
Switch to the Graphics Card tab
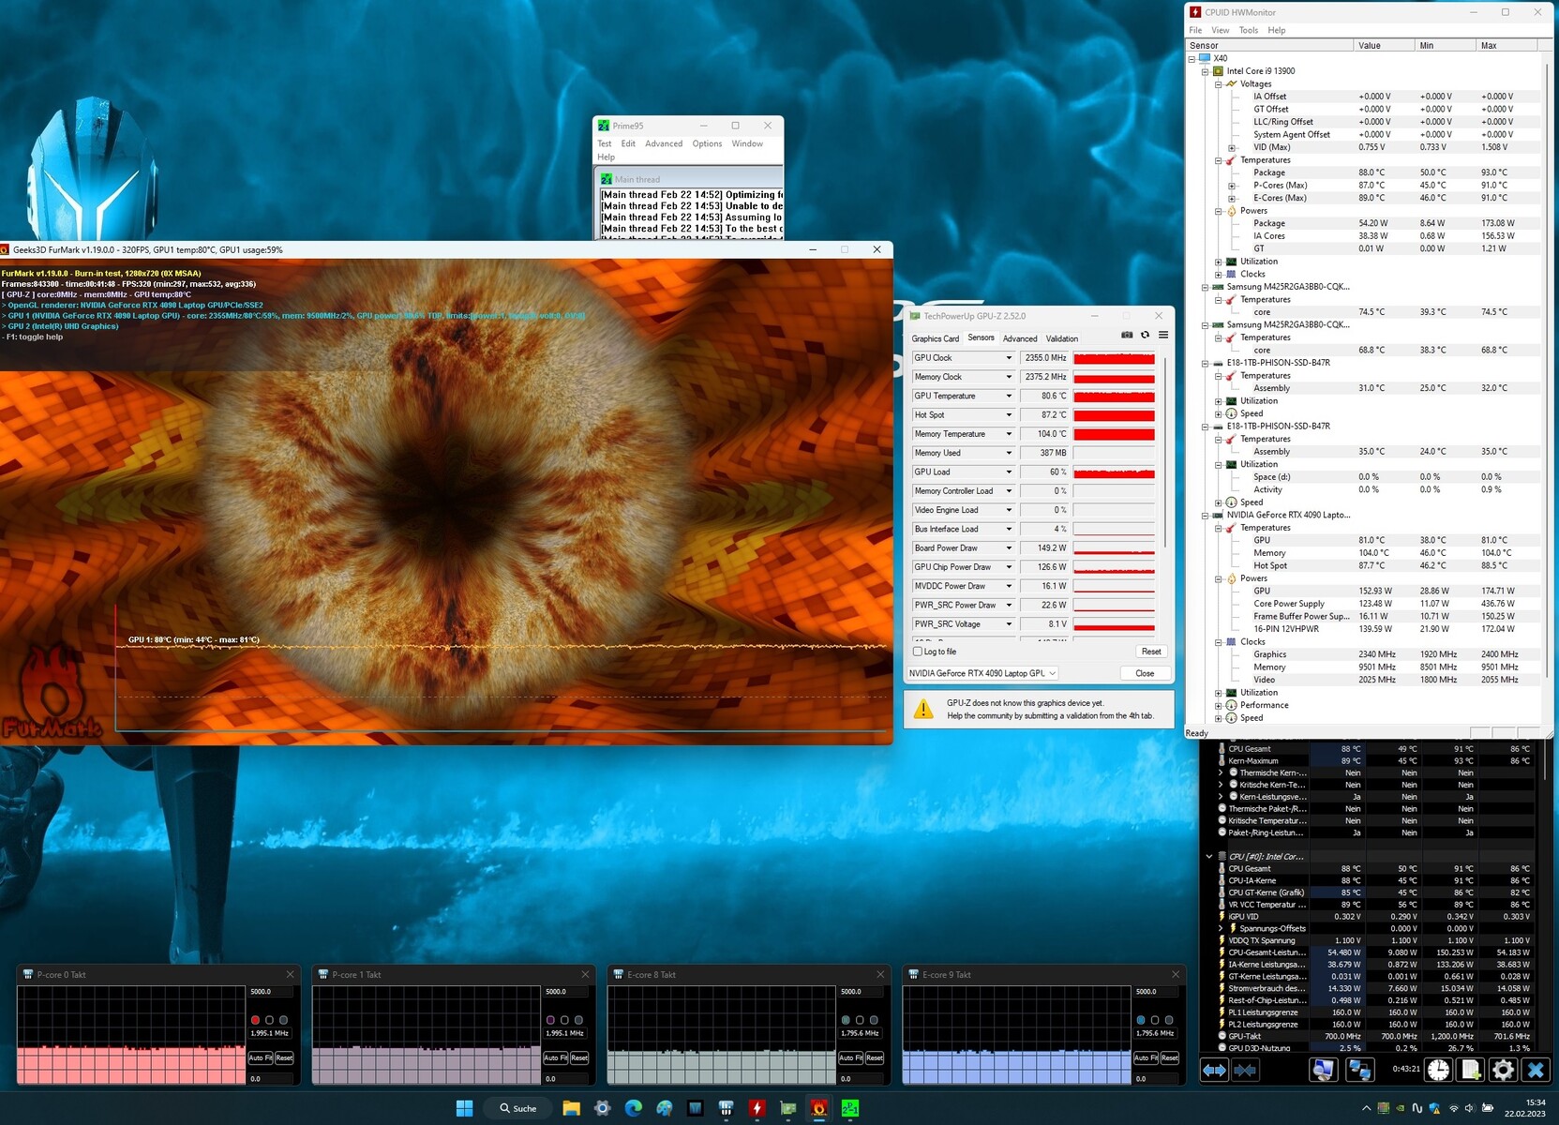click(936, 338)
